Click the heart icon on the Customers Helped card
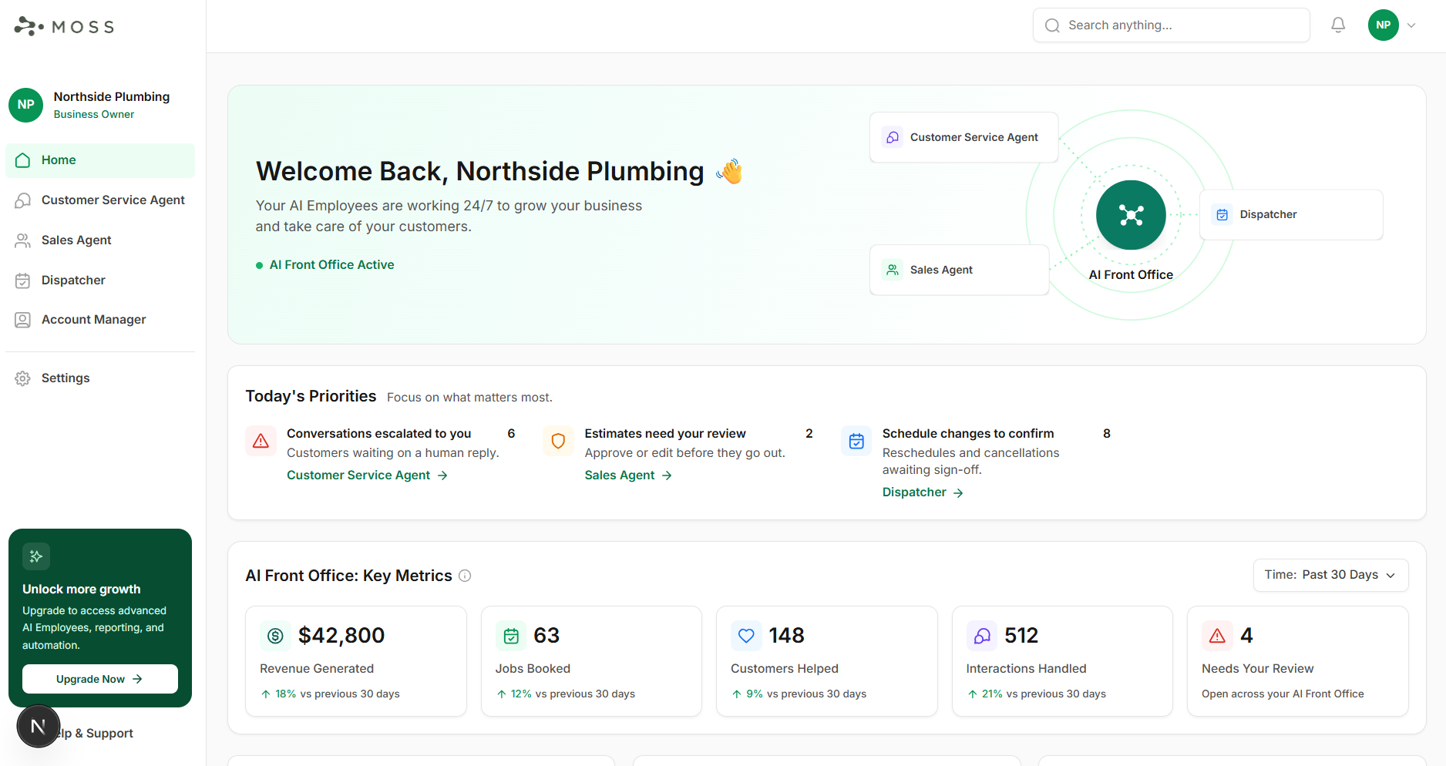The width and height of the screenshot is (1446, 766). pyautogui.click(x=746, y=636)
